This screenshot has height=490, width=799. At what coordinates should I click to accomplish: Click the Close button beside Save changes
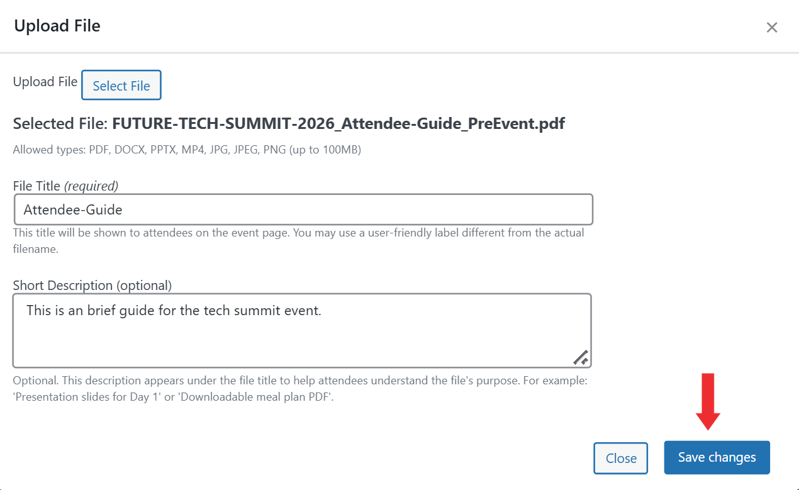[620, 459]
